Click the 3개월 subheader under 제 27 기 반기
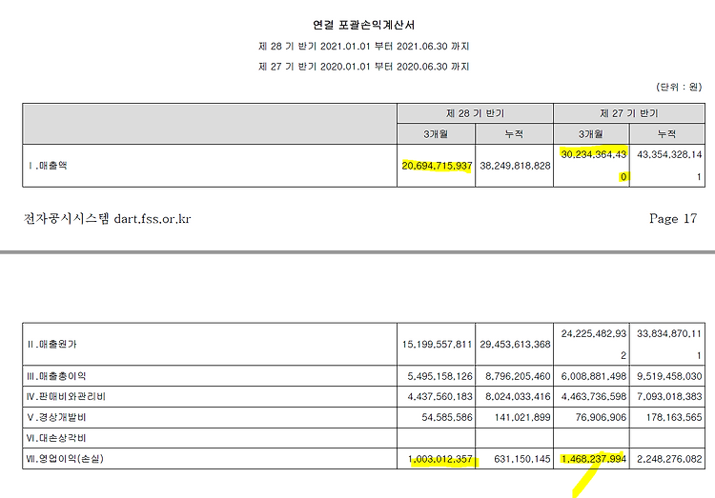715x498 pixels. 591,134
